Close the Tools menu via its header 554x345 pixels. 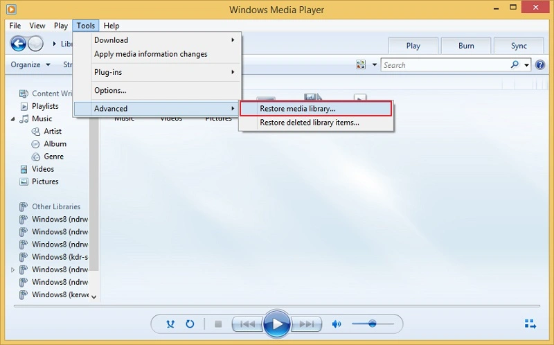point(86,26)
